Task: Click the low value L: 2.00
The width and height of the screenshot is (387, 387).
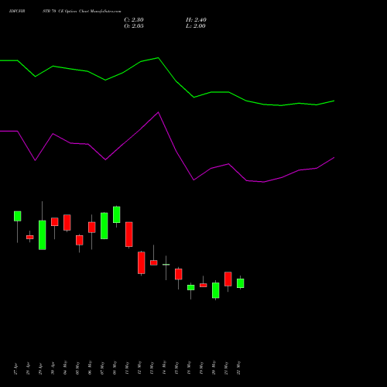Action: 196,26
